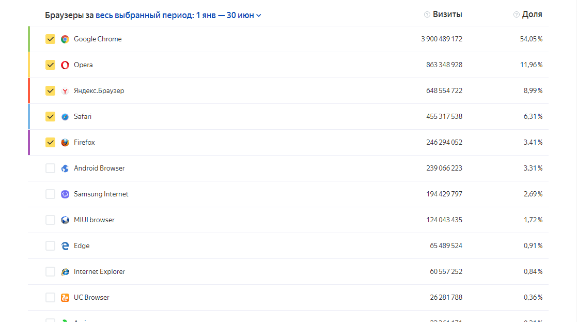The width and height of the screenshot is (577, 322).
Task: Click the Edge browser icon
Action: tap(65, 246)
